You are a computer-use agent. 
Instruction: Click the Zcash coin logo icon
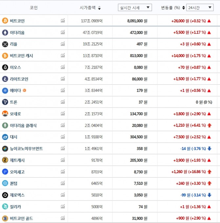click(x=5, y=160)
